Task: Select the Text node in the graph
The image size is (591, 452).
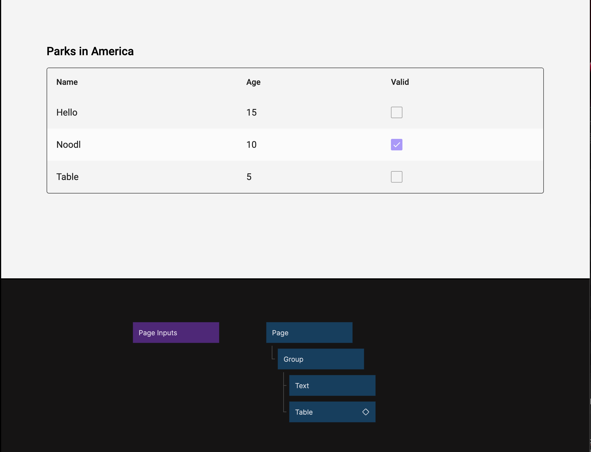Action: point(332,386)
